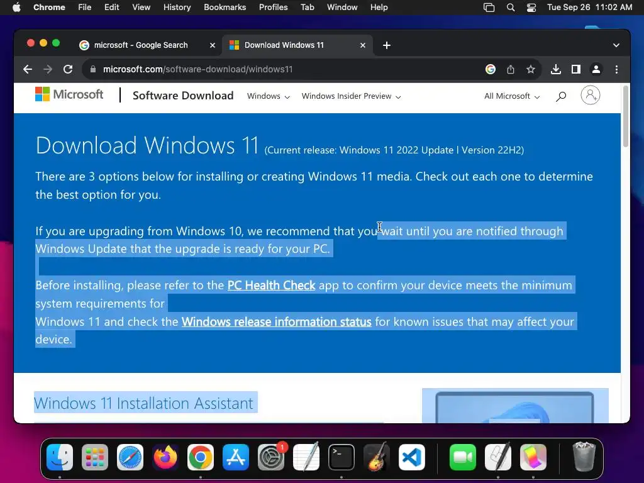
Task: Close the Download Windows 11 tab
Action: (x=363, y=45)
